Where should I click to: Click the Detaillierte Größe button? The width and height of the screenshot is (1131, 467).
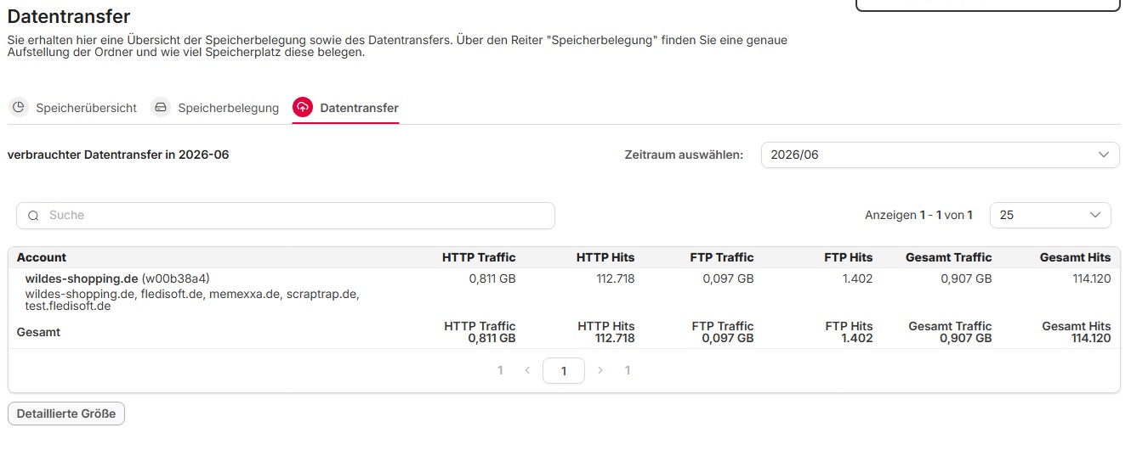[66, 414]
